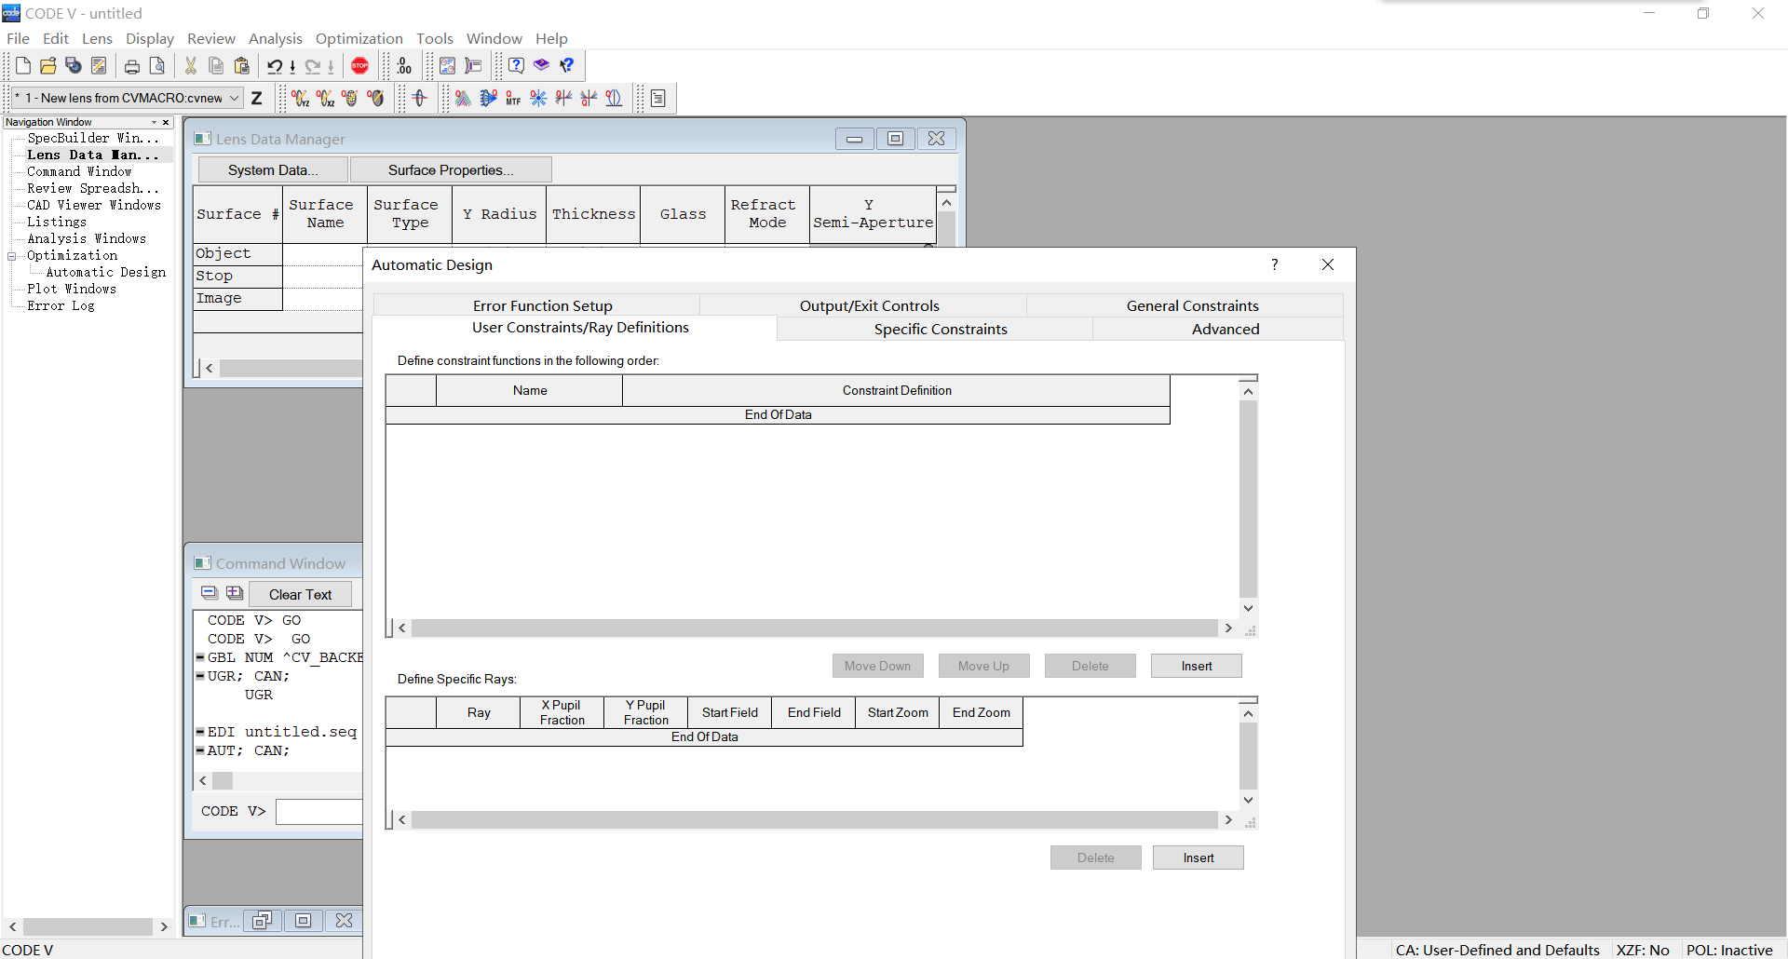Click the Automatic Design help question mark
This screenshot has width=1788, height=959.
(x=1275, y=264)
